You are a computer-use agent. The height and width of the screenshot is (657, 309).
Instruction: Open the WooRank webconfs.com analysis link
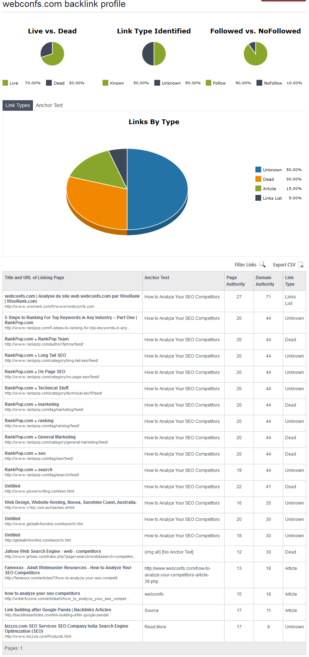(72, 299)
